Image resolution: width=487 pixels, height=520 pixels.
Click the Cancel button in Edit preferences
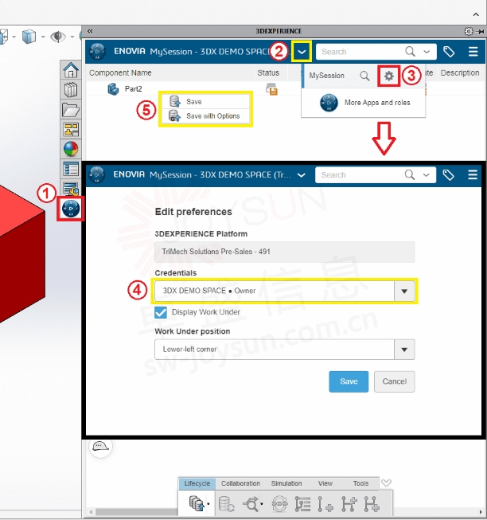pyautogui.click(x=394, y=381)
